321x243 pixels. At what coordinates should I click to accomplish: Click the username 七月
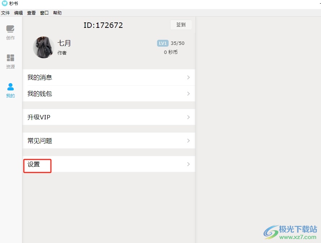64,43
